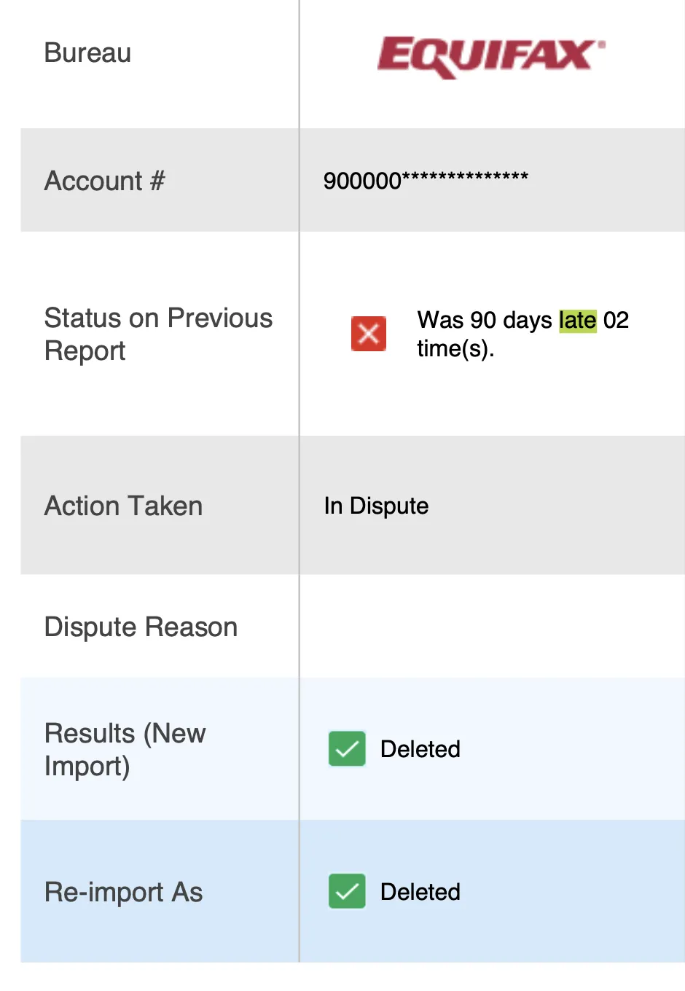685x991 pixels.
Task: Click the empty Dispute Reason value cell
Action: click(x=492, y=626)
